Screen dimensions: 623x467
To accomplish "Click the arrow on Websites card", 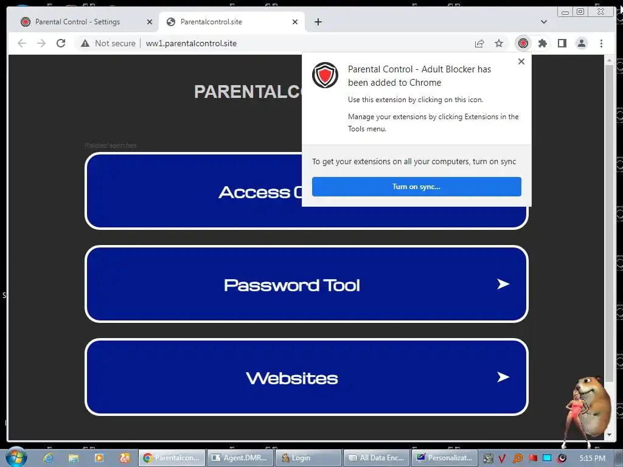I will tap(503, 377).
